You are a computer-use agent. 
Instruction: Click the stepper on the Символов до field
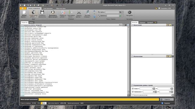point(172,92)
